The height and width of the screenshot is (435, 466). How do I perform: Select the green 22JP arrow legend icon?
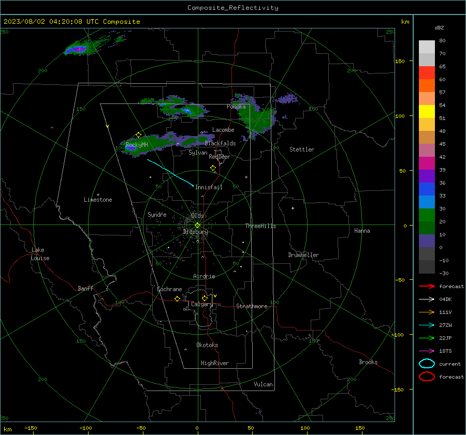pyautogui.click(x=427, y=338)
